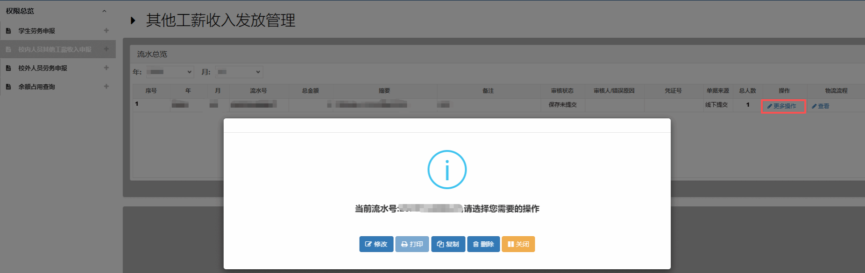
Task: Expand 余额占用查询 with plus icon
Action: pos(106,87)
